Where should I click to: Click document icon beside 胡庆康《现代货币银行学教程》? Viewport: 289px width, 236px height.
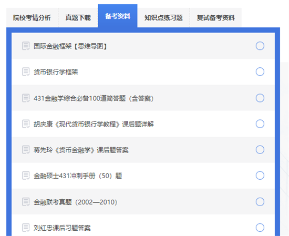[26, 124]
